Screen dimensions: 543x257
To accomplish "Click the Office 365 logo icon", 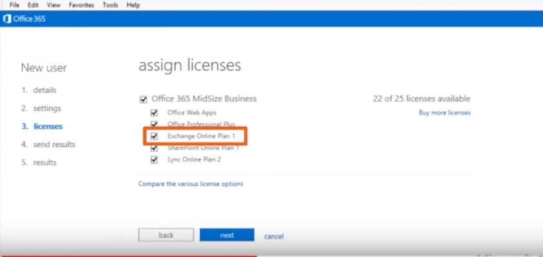I will click(6, 19).
